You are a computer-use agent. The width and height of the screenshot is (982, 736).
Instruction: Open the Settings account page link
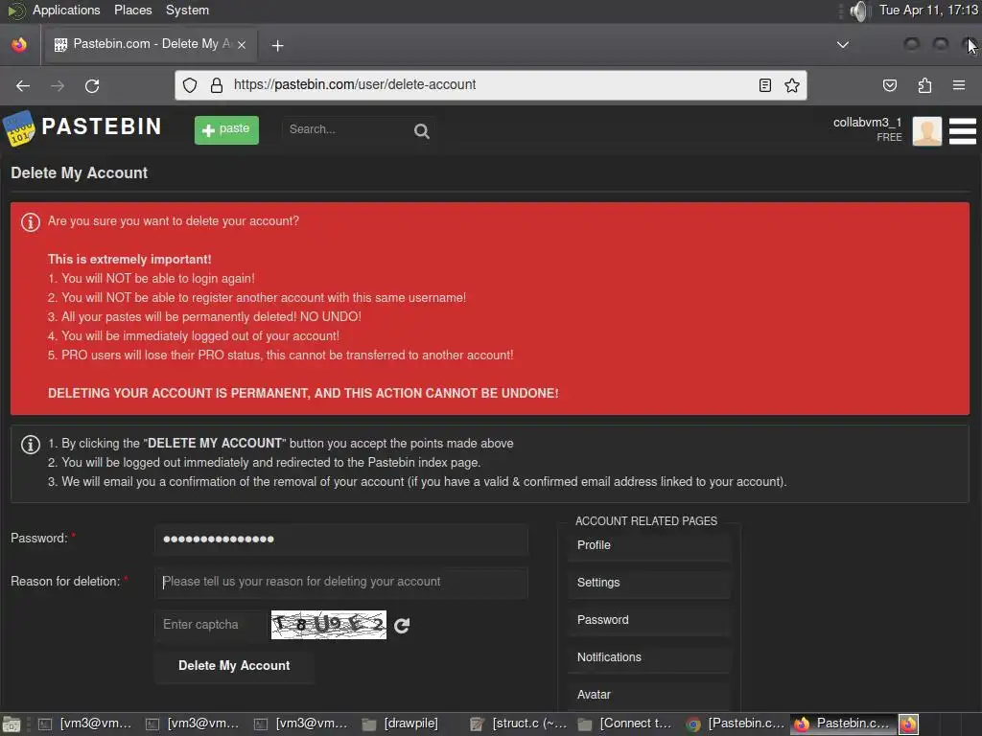[649, 583]
